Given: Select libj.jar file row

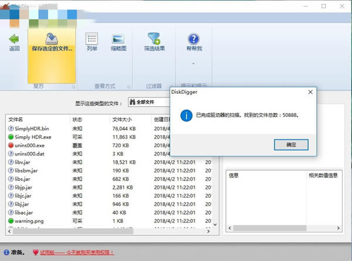Looking at the screenshot, I should [110, 204].
